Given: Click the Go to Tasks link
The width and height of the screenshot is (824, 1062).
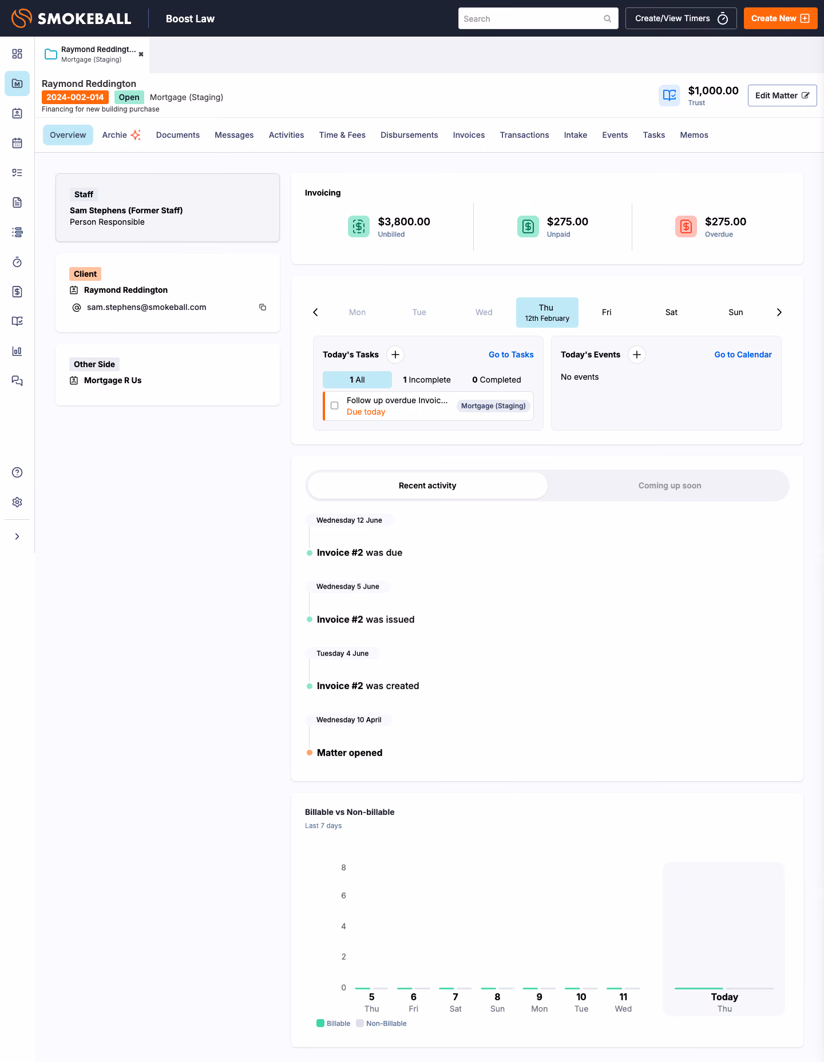Looking at the screenshot, I should point(511,355).
